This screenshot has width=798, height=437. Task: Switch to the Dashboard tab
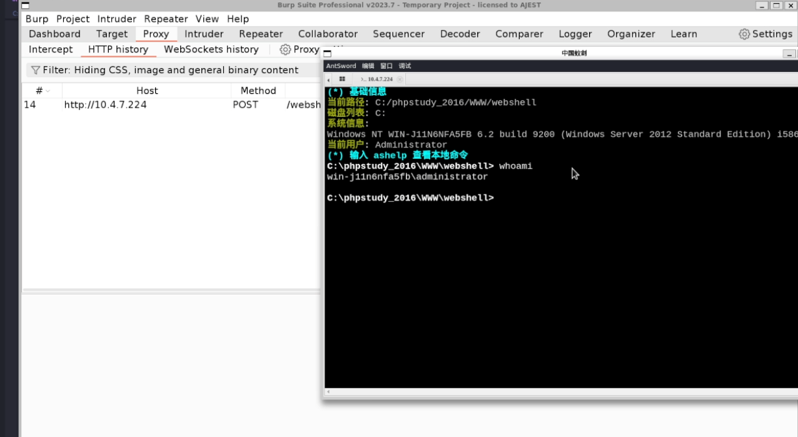click(x=54, y=34)
